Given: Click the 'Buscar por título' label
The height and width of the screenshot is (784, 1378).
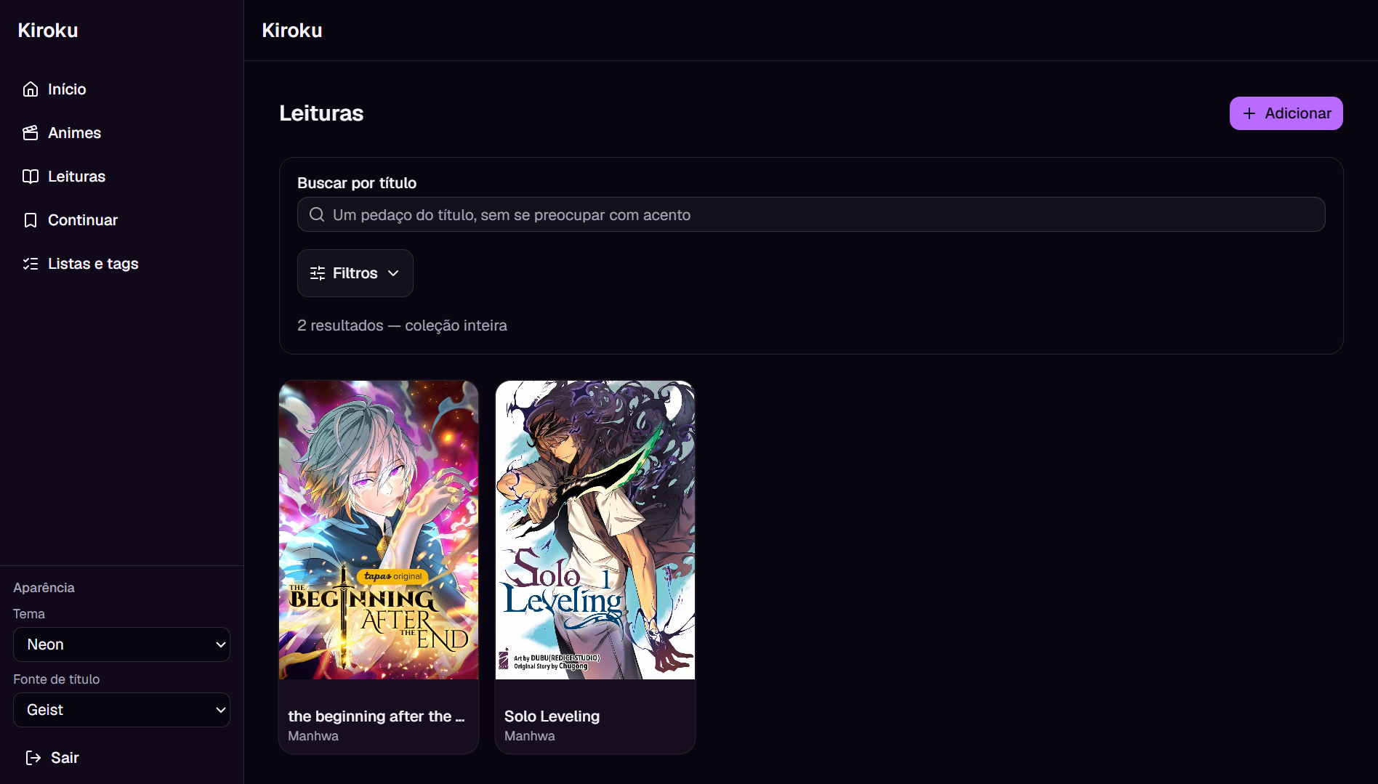Looking at the screenshot, I should 357,183.
